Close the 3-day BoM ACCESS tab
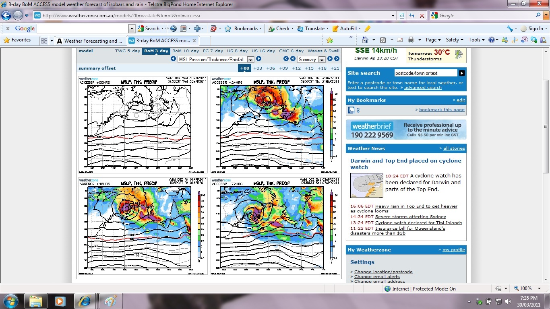The image size is (550, 309). [x=194, y=41]
